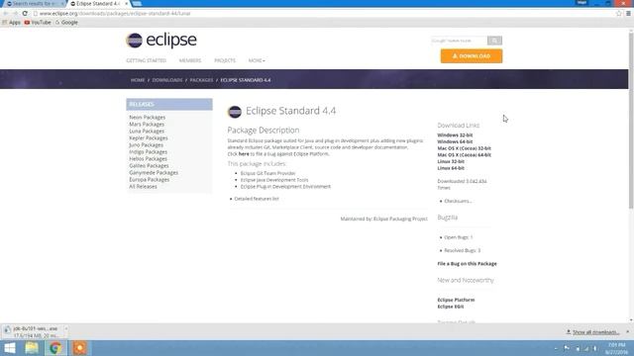Open PROJECTS menu item

point(225,60)
